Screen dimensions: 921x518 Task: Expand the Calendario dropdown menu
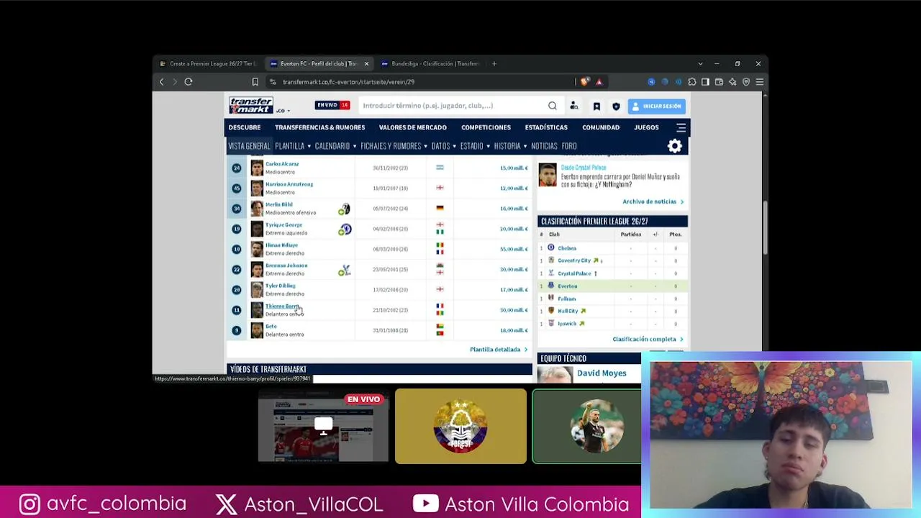[x=335, y=146]
